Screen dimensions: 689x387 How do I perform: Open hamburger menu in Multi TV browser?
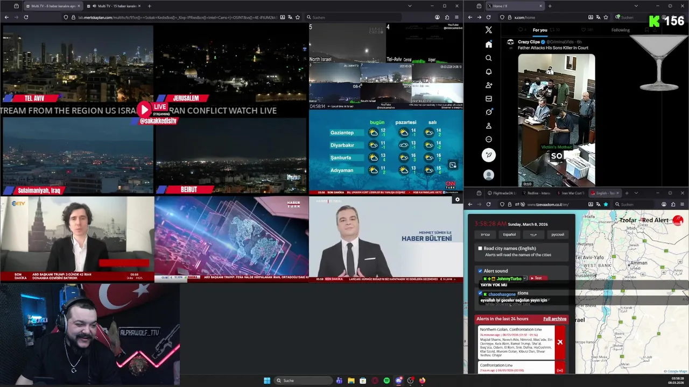coord(456,17)
